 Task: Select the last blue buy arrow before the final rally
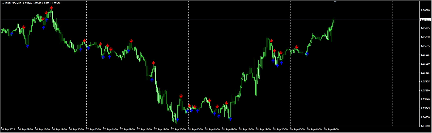(x=307, y=54)
